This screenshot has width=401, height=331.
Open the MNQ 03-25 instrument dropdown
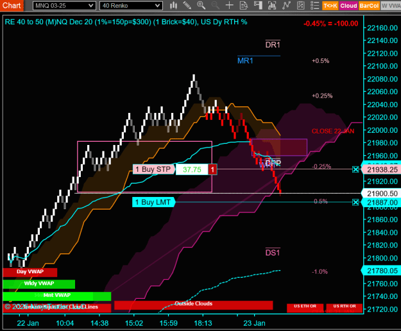pos(64,6)
